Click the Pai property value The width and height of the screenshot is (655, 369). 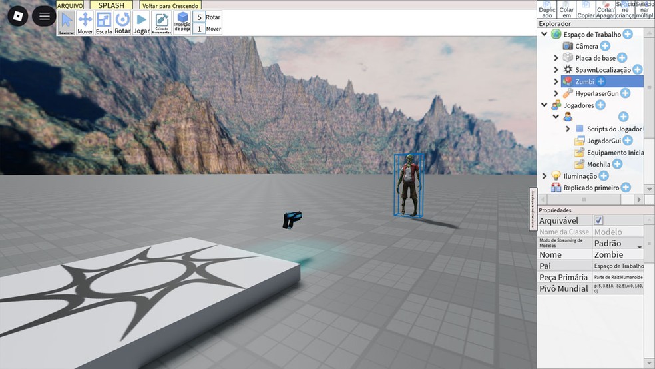[x=618, y=266]
